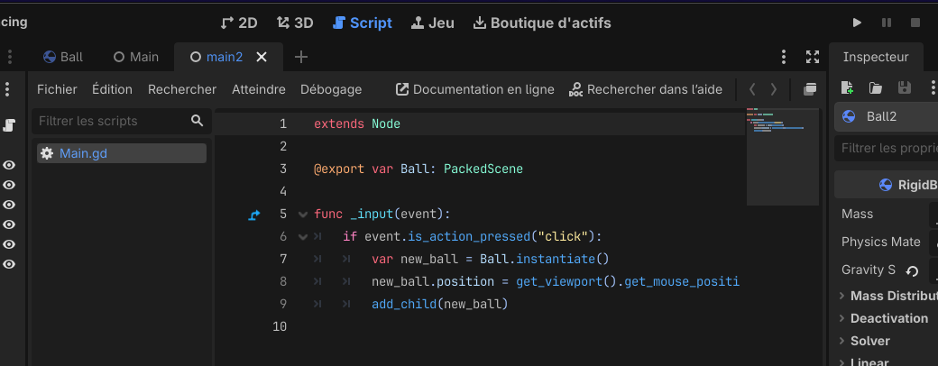Open the Débogage menu
938x366 pixels.
(x=331, y=89)
